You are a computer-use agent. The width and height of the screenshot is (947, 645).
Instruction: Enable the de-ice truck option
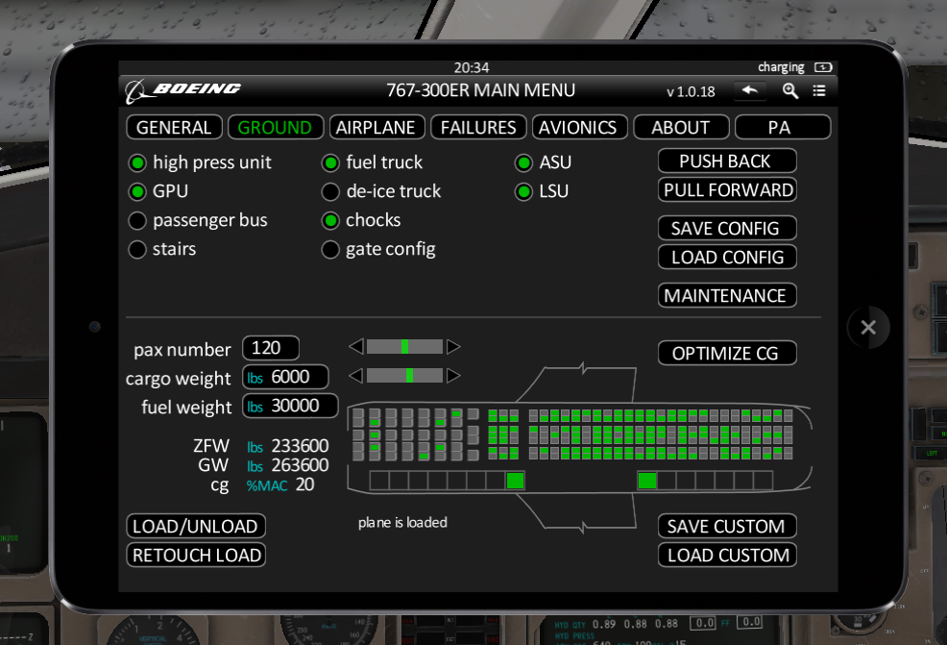click(330, 191)
